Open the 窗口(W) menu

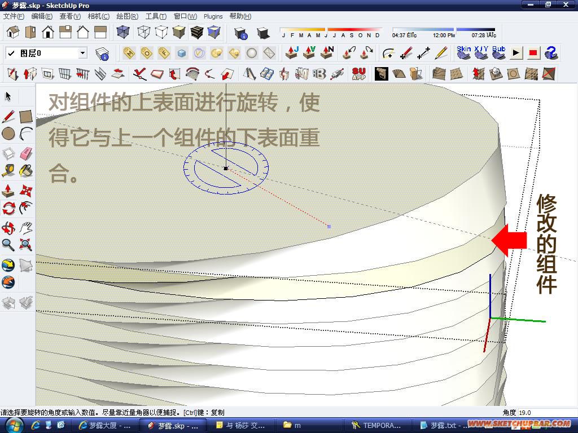click(x=185, y=16)
